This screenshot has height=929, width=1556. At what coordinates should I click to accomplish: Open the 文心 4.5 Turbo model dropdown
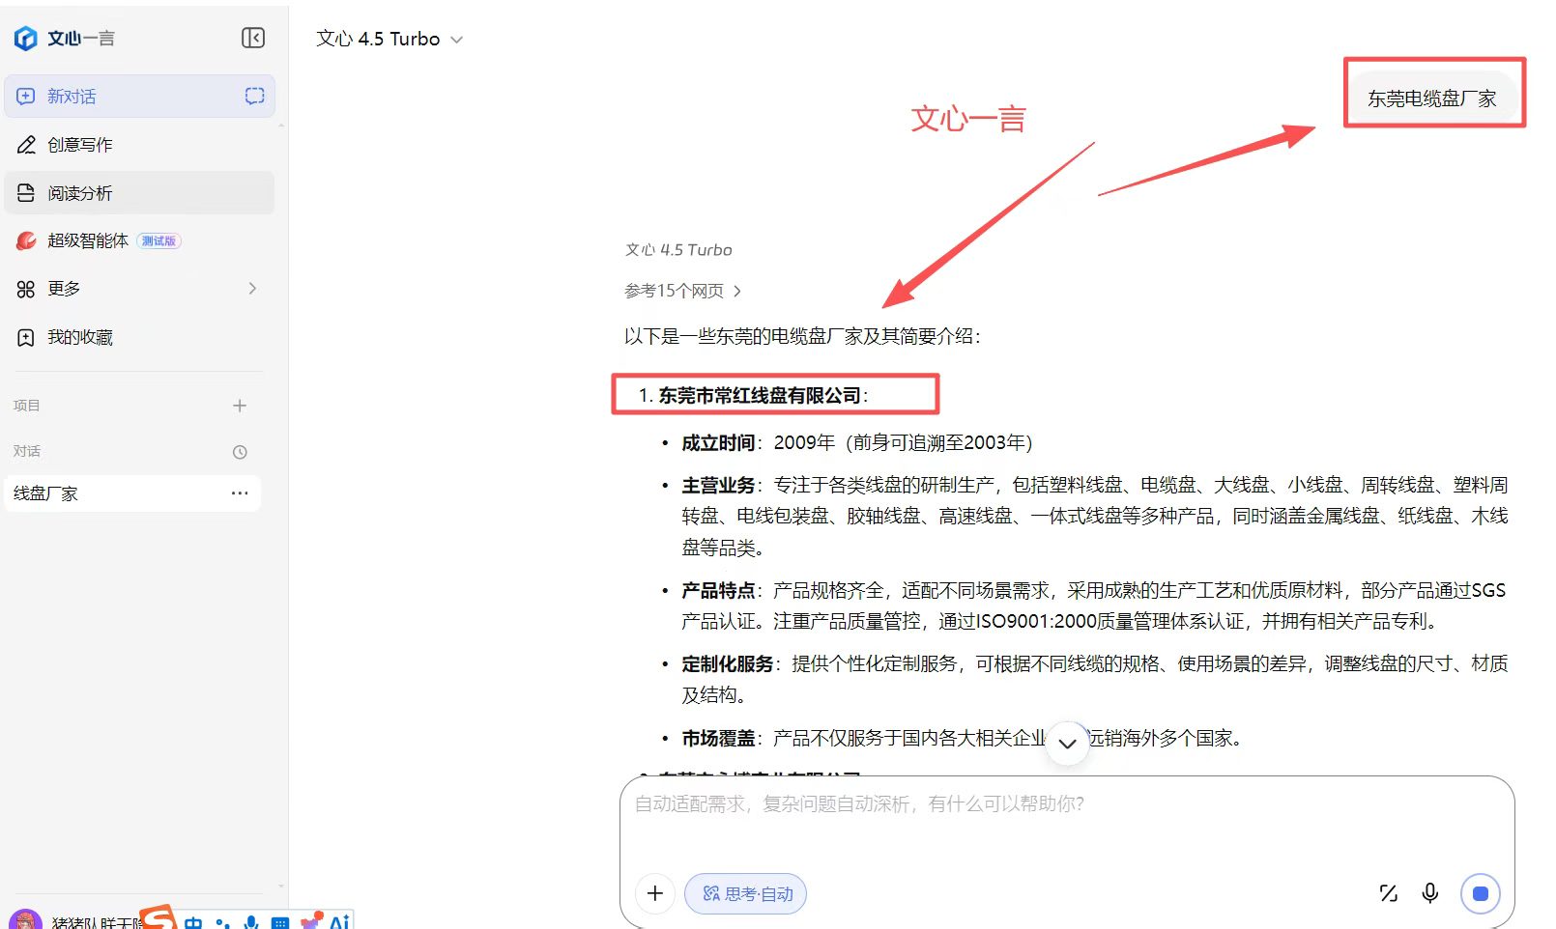pyautogui.click(x=389, y=39)
